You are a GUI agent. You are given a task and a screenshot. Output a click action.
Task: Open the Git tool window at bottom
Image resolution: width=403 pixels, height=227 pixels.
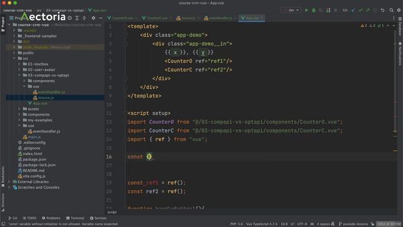(x=13, y=218)
